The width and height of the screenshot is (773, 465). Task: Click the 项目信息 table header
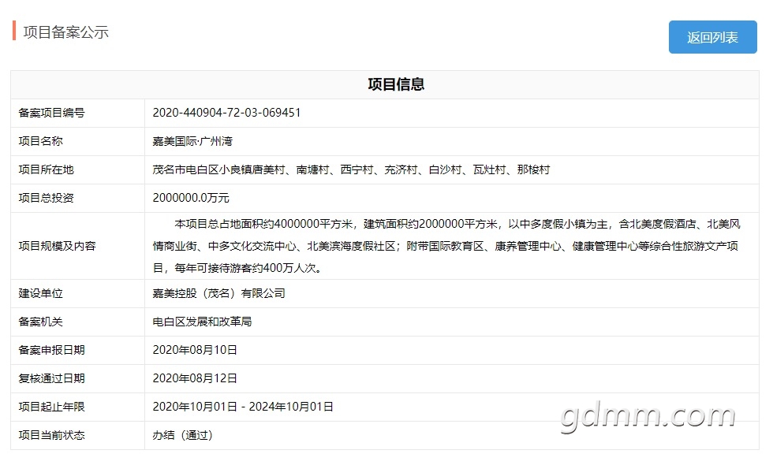[x=396, y=84]
